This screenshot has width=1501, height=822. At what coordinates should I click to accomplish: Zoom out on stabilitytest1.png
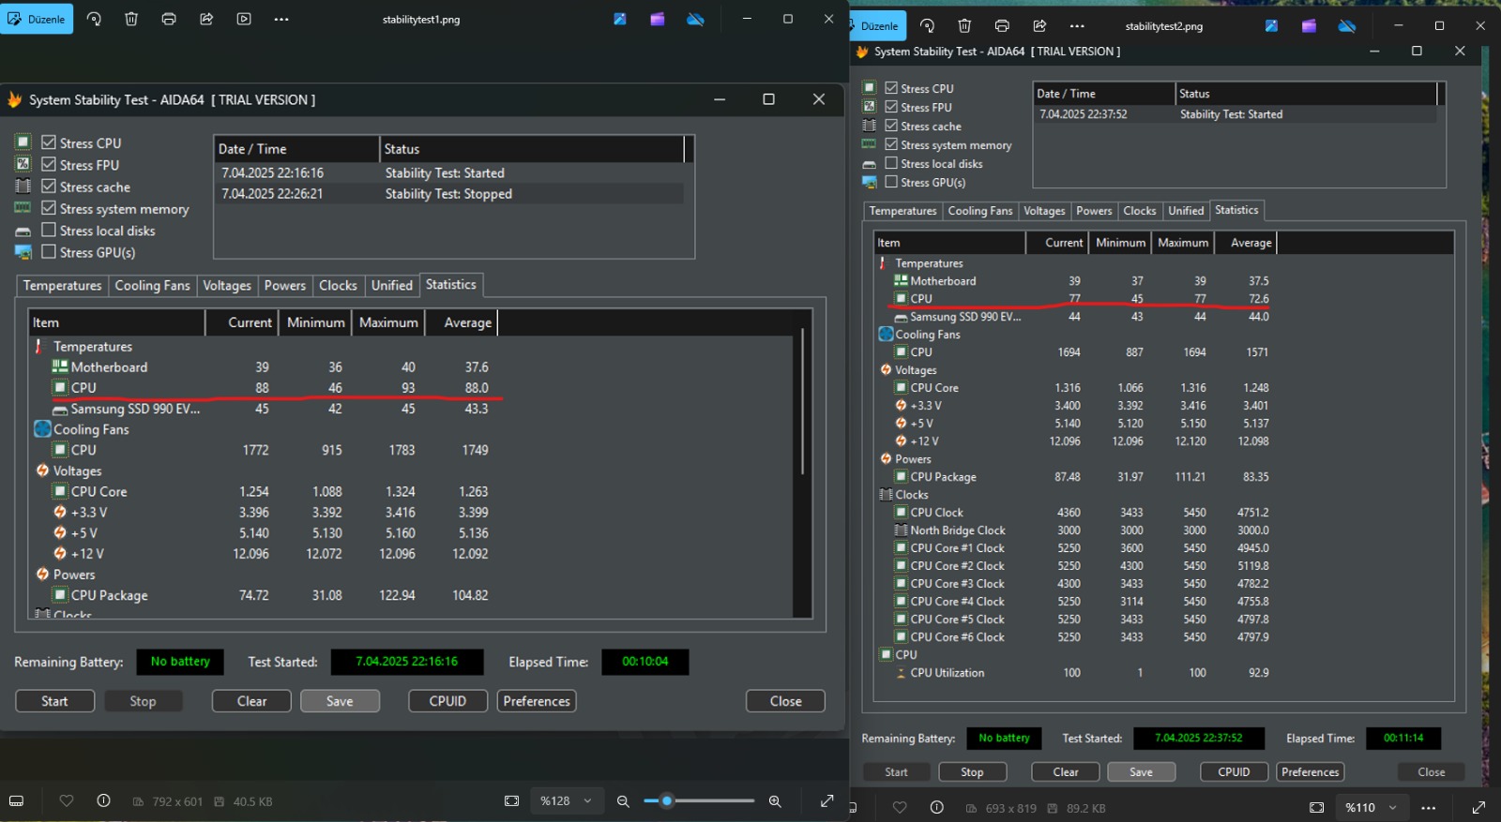pyautogui.click(x=623, y=801)
